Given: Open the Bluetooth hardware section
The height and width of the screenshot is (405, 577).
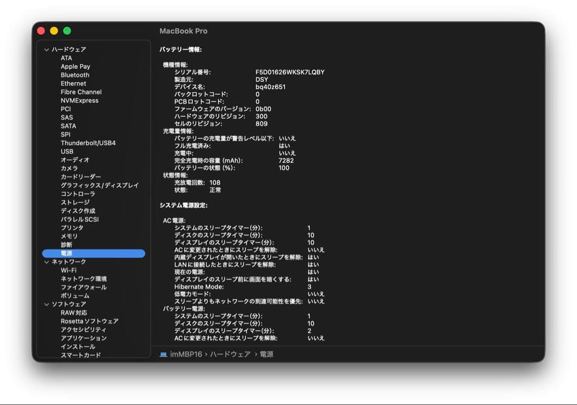Looking at the screenshot, I should point(74,75).
